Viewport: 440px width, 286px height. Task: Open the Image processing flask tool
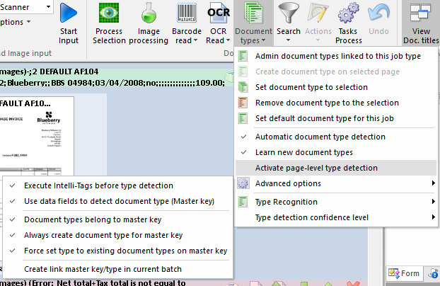(148, 15)
